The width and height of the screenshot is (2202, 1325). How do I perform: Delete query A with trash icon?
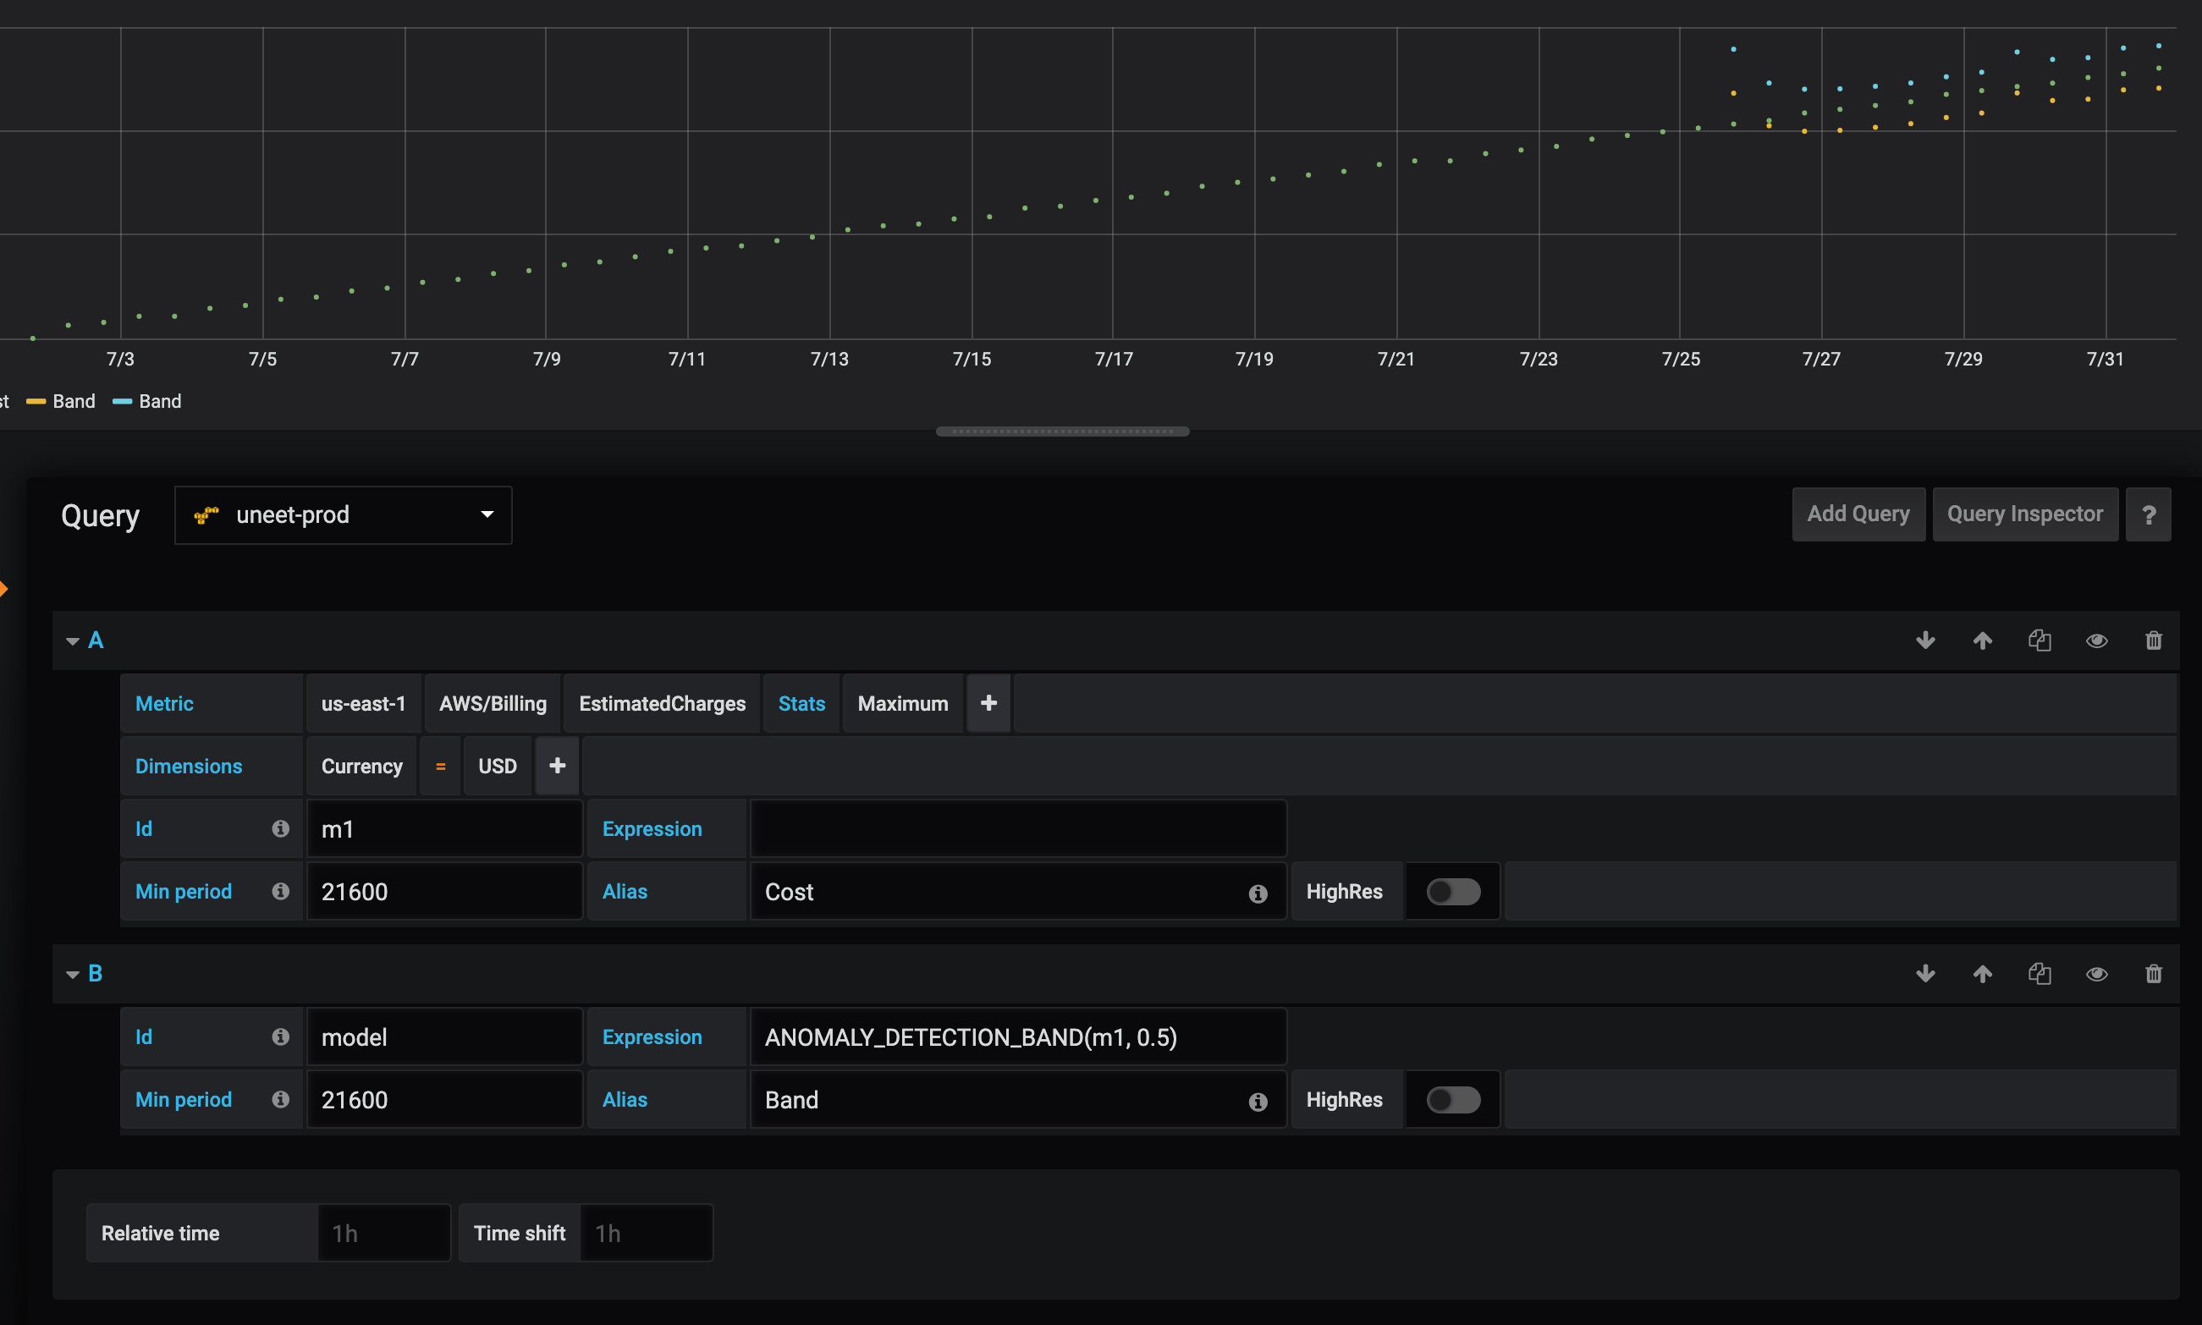pyautogui.click(x=2154, y=641)
